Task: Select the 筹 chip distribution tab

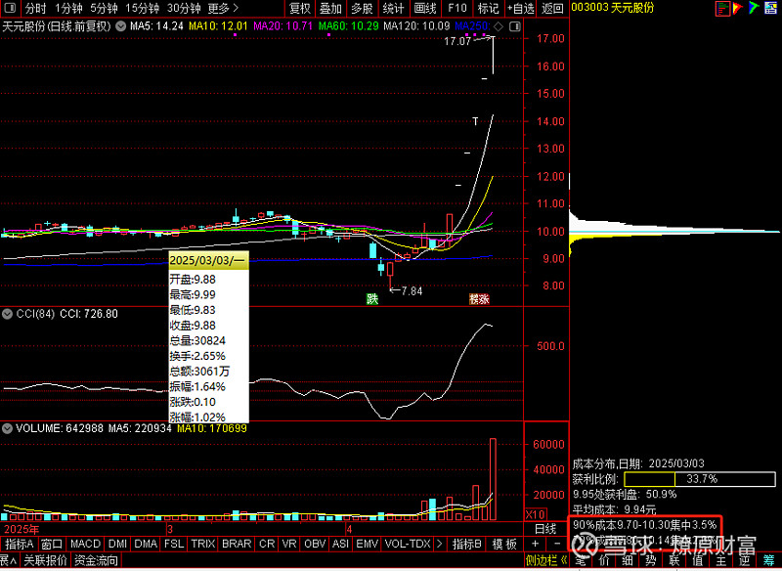Action: tap(768, 560)
